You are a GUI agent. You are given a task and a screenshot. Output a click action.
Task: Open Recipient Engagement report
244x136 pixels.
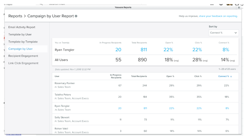23,56
